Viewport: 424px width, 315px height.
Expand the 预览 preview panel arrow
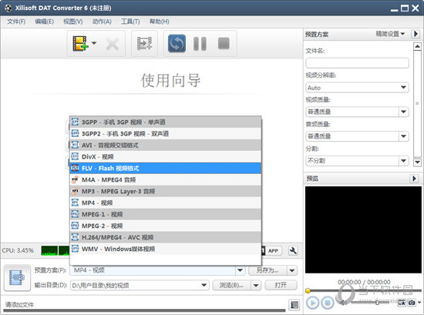coord(414,179)
